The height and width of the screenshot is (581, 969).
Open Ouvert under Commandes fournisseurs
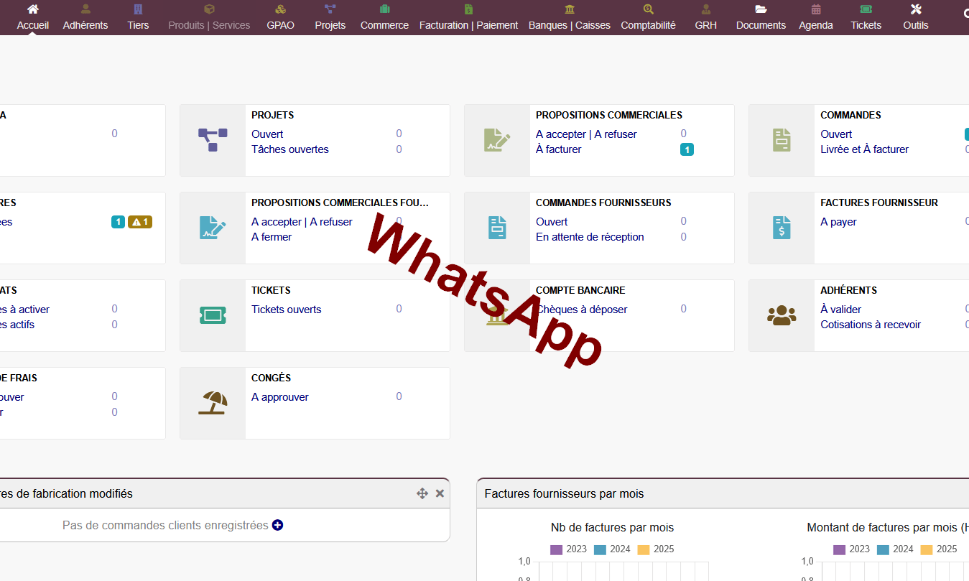point(552,222)
